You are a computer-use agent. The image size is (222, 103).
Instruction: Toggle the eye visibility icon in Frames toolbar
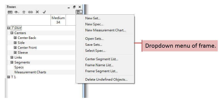click(x=17, y=12)
